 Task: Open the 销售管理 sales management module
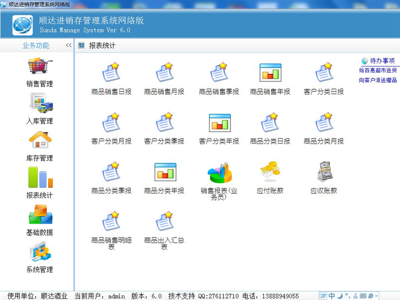click(x=40, y=67)
